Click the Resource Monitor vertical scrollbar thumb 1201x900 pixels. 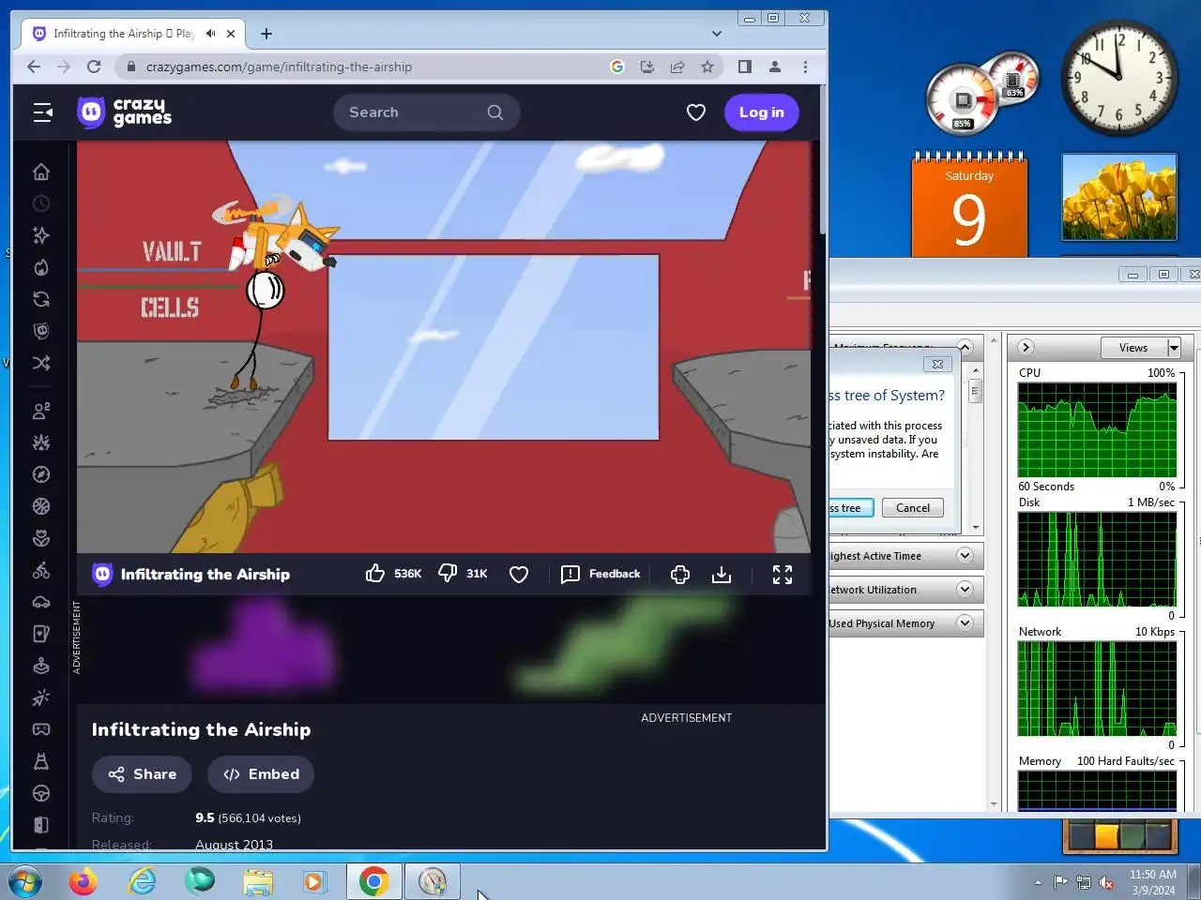(976, 392)
